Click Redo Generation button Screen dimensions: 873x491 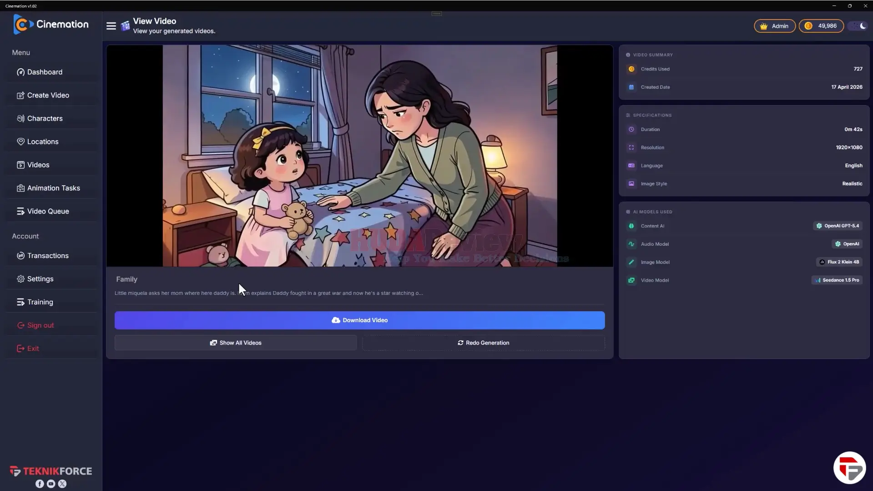tap(483, 343)
